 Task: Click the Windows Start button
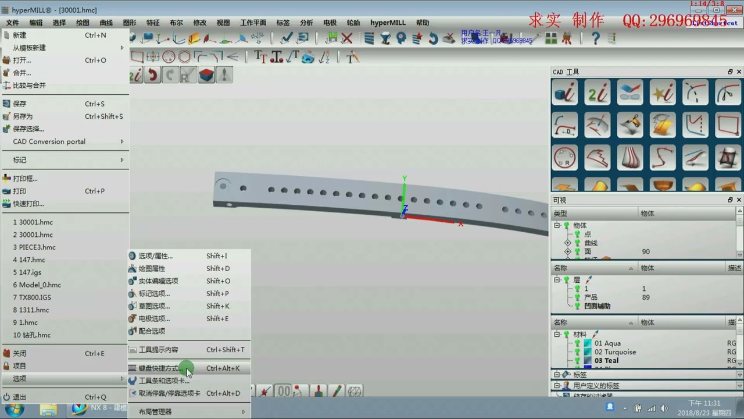[14, 410]
